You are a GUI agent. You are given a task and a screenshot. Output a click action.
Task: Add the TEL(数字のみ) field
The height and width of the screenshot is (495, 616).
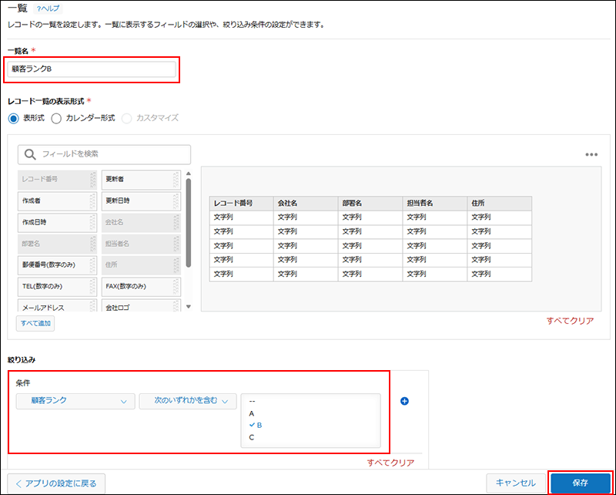pyautogui.click(x=57, y=287)
